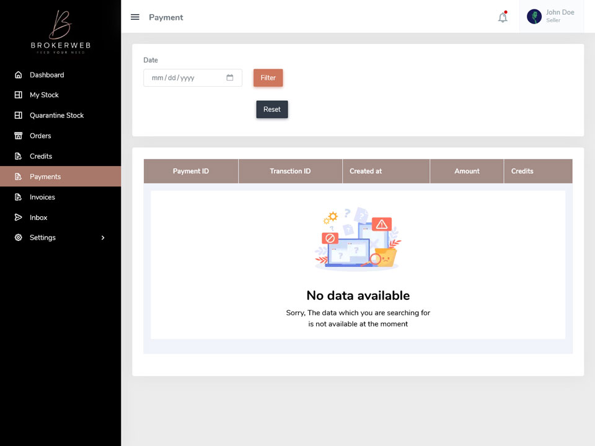Sort by the Amount column header
595x446 pixels.
[x=467, y=171]
